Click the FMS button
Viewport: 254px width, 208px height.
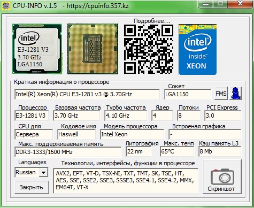[x=221, y=94]
